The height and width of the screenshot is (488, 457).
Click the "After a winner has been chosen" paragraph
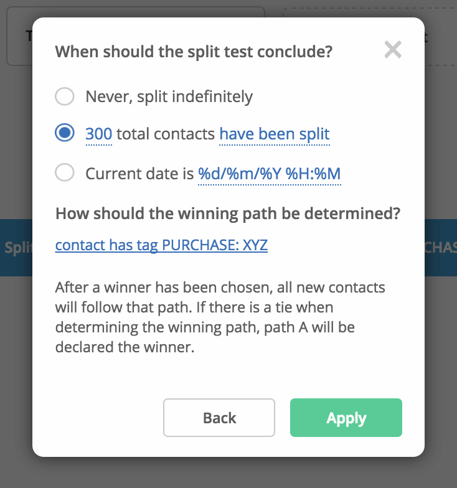[220, 317]
